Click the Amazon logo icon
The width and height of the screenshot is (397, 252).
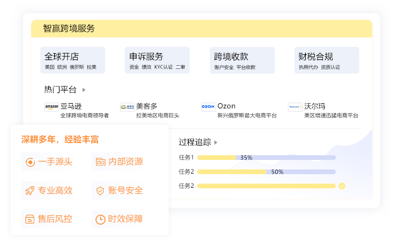51,107
